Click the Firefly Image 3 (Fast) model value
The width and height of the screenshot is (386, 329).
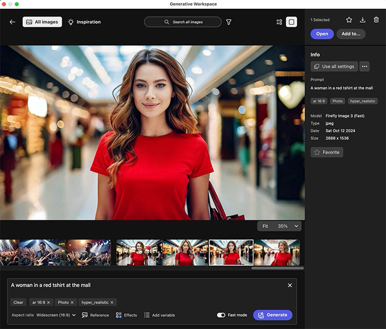(x=345, y=116)
